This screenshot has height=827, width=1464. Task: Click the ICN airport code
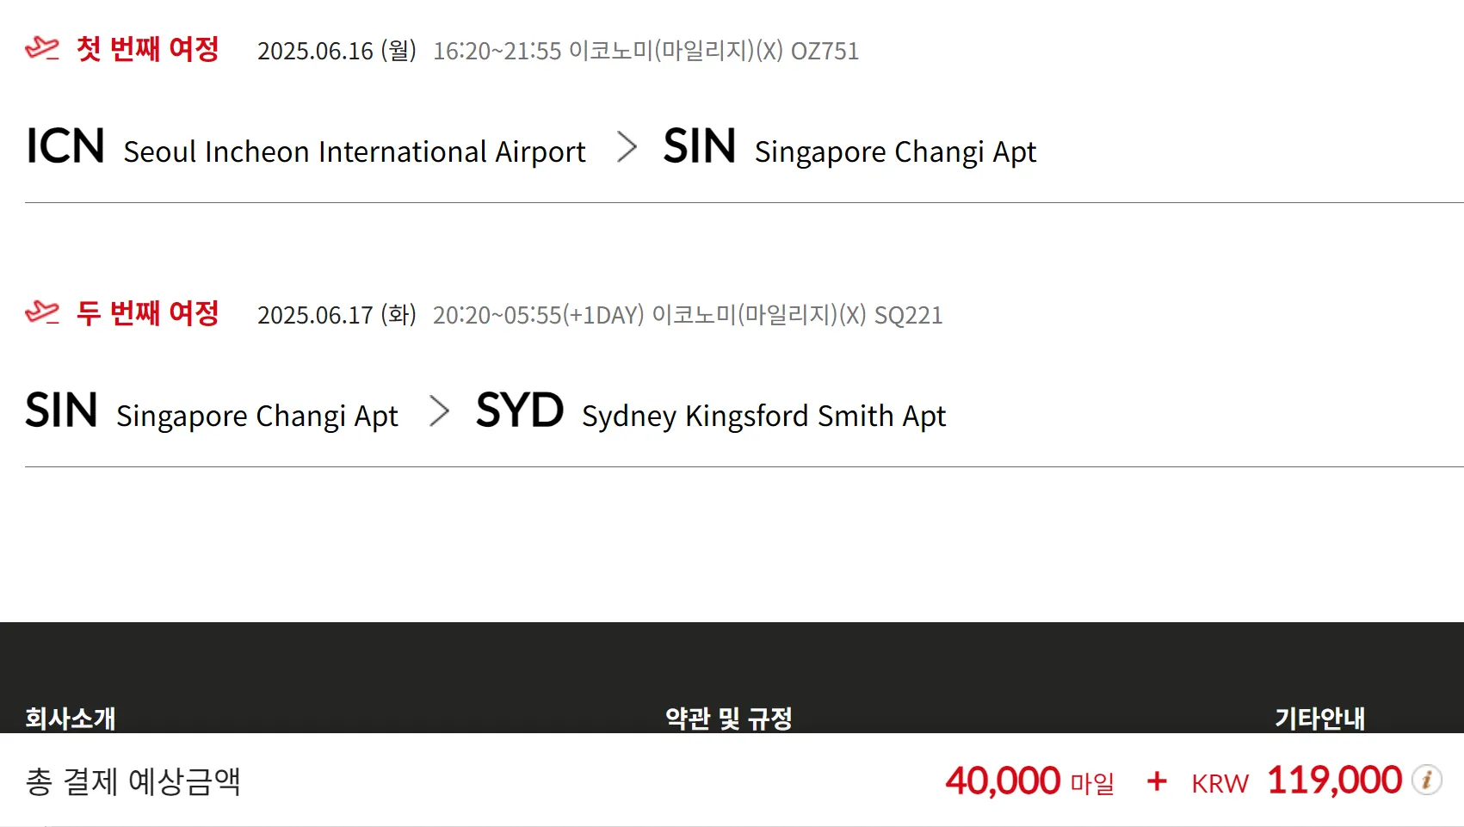(65, 146)
